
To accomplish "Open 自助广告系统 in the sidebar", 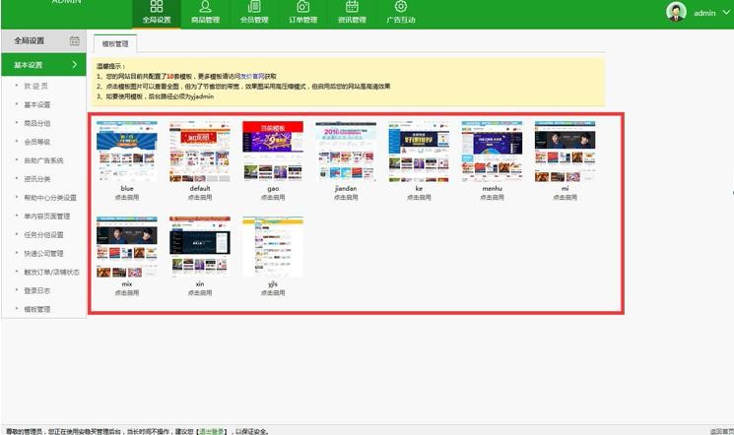I will pyautogui.click(x=43, y=160).
